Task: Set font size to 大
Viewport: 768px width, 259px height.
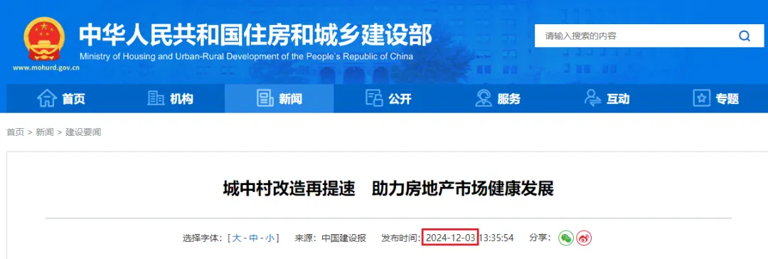Action: tap(237, 238)
